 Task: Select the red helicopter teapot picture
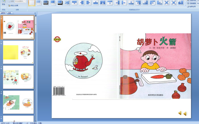(84, 61)
